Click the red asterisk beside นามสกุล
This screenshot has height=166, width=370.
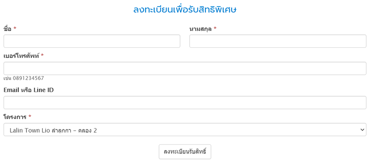click(x=215, y=28)
